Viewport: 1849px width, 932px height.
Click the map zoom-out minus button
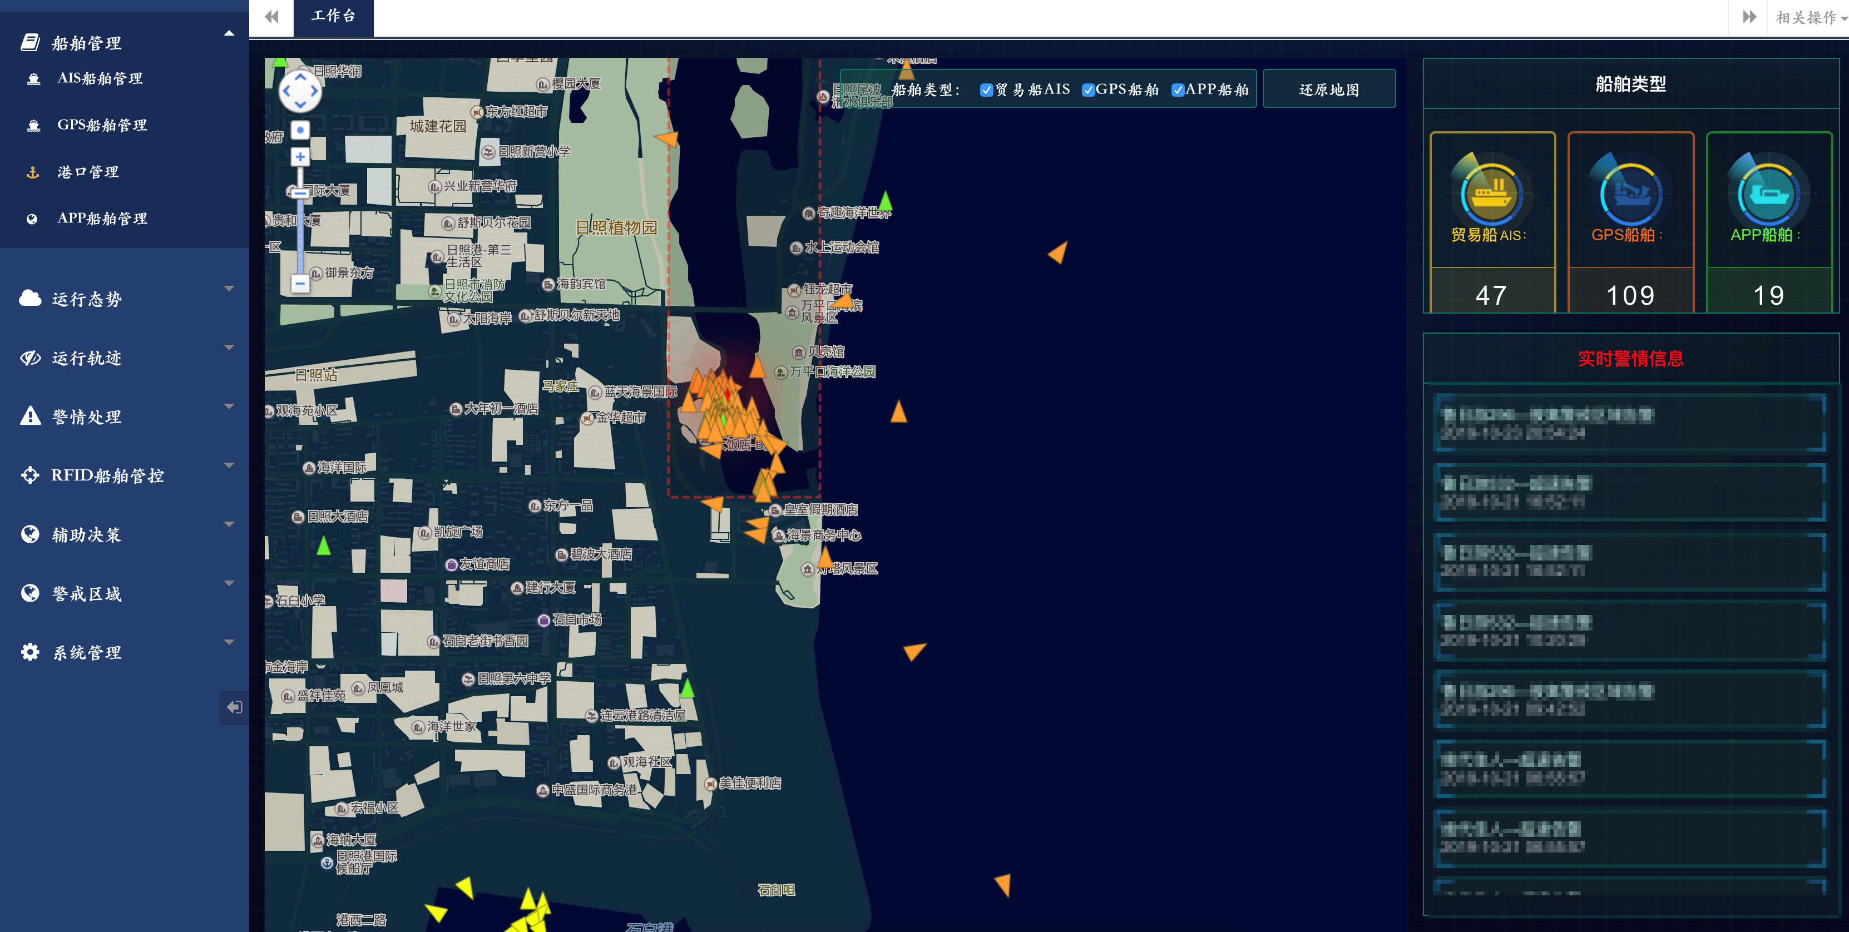(x=300, y=284)
